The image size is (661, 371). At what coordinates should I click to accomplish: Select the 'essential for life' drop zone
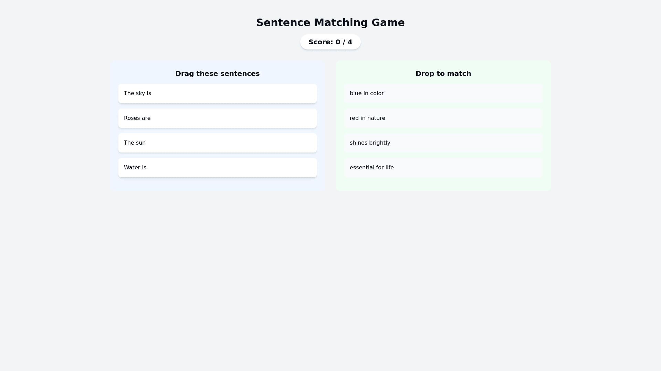coord(443,168)
